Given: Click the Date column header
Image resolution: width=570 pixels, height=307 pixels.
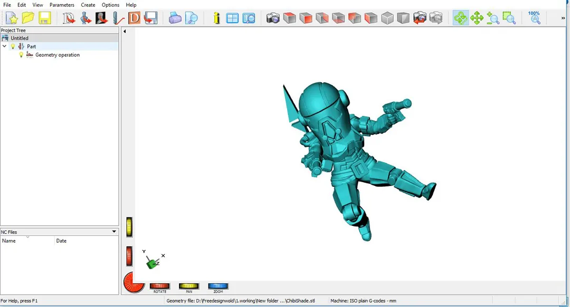Looking at the screenshot, I should (61, 241).
